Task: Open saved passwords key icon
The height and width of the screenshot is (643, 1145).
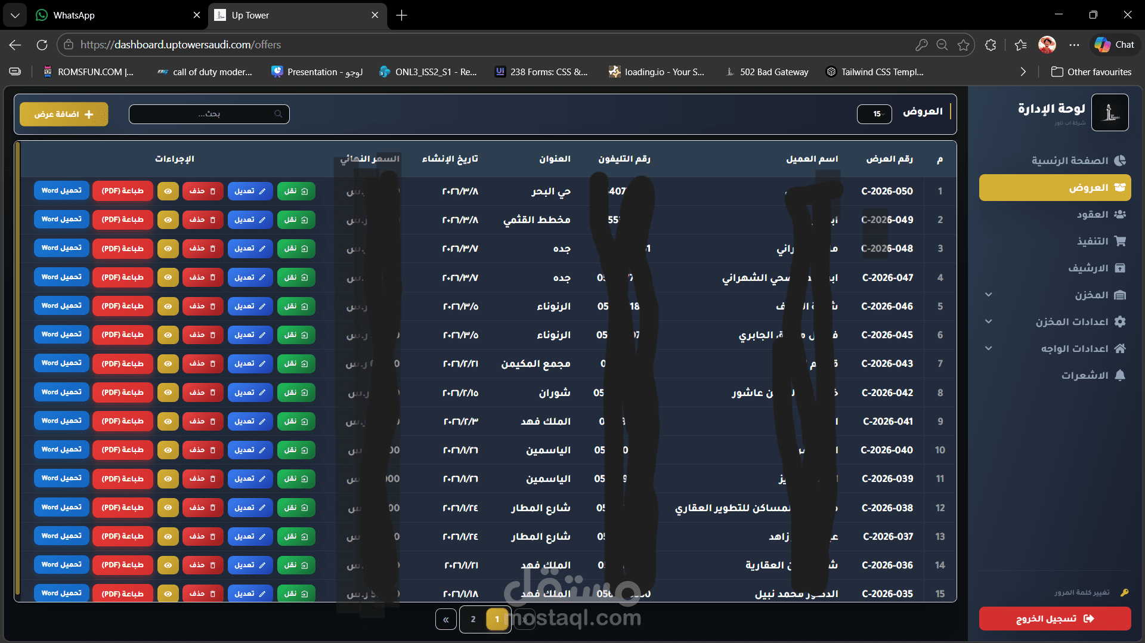Action: click(x=921, y=45)
